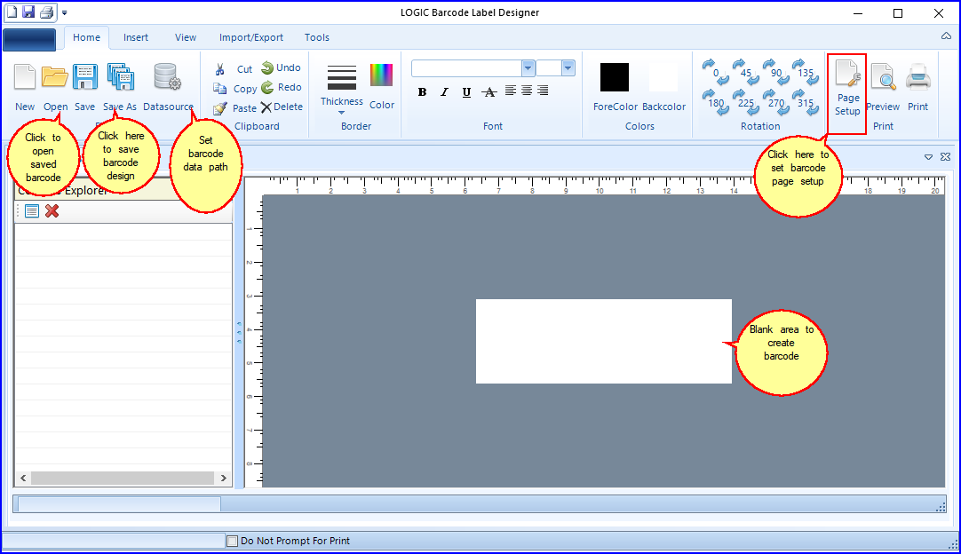Rotate object to 90 degrees
Image resolution: width=961 pixels, height=554 pixels.
tap(776, 72)
